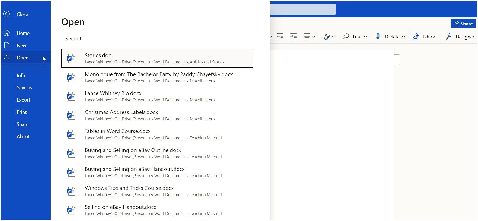The width and height of the screenshot is (478, 221).
Task: Click the Decrease Indent icon in toolbar
Action: click(280, 36)
